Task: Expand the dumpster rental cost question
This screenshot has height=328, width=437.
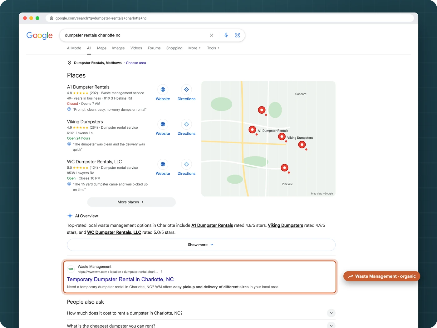Action: (x=201, y=313)
